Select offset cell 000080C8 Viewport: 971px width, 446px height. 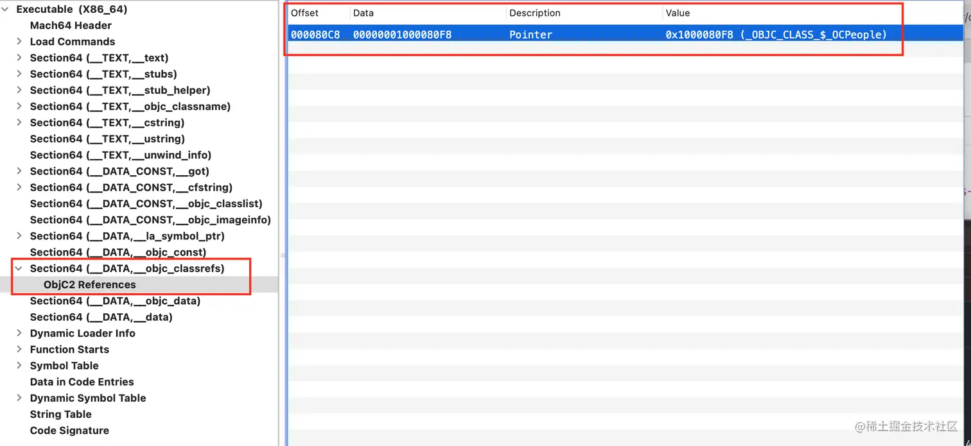click(315, 35)
